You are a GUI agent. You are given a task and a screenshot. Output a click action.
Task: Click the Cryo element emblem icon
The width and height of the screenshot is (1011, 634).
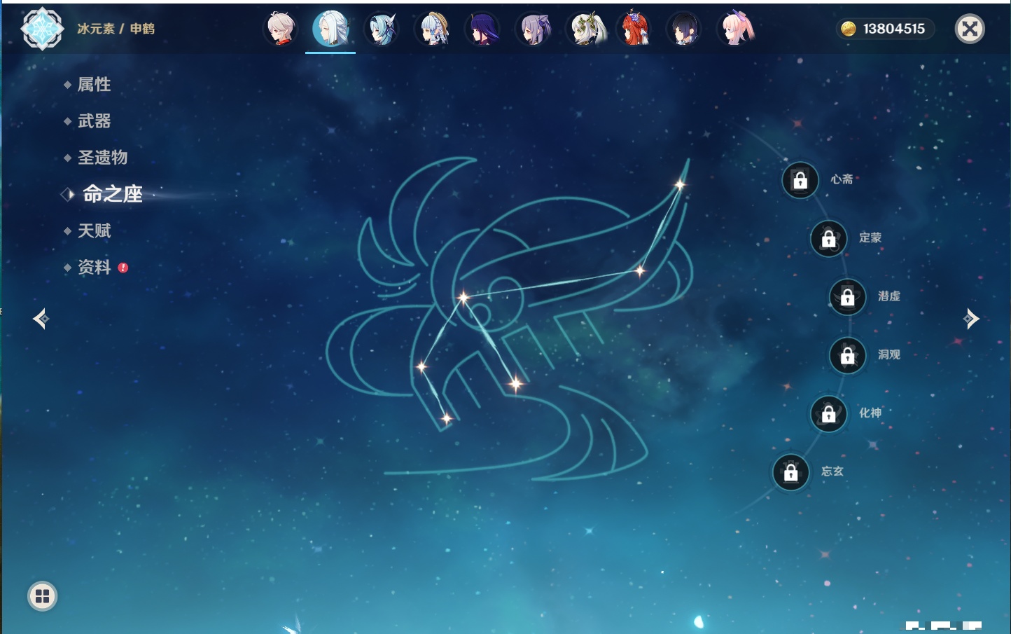point(42,29)
